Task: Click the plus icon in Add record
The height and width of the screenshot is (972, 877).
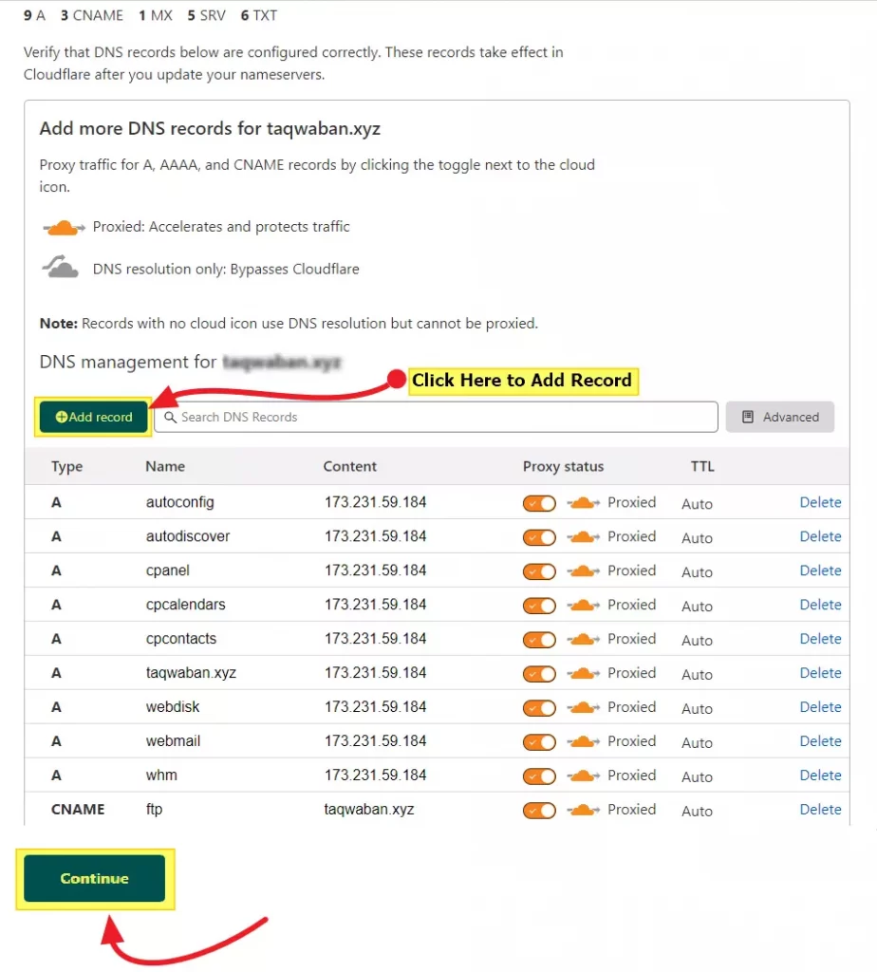Action: pyautogui.click(x=62, y=417)
